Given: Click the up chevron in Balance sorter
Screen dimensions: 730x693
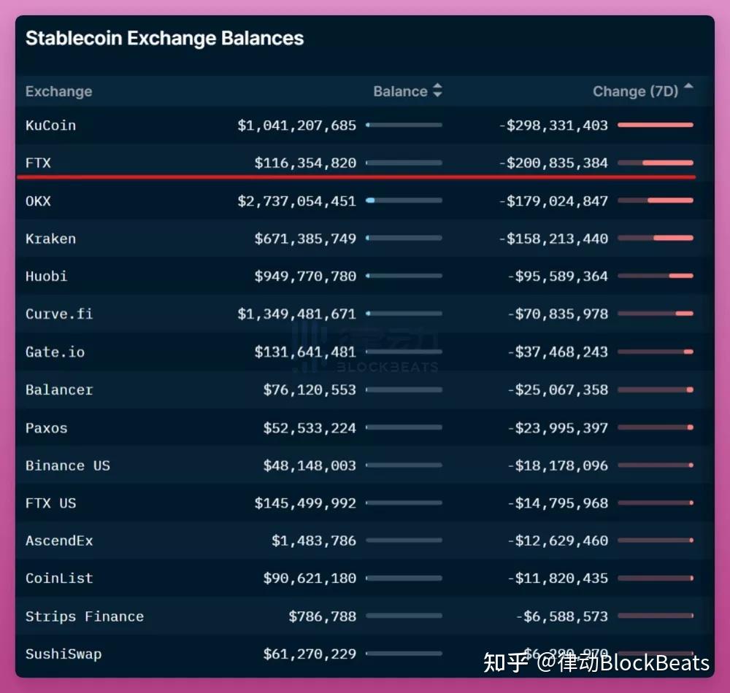Looking at the screenshot, I should [x=437, y=87].
